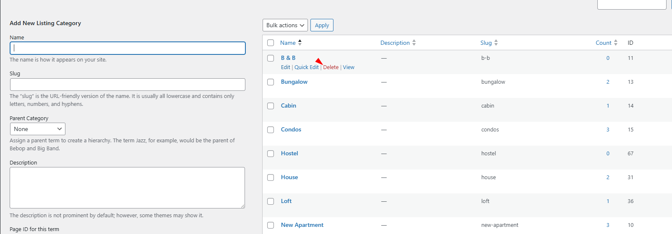Sort categories by Slug column
Screen dimensions: 672x234
486,43
